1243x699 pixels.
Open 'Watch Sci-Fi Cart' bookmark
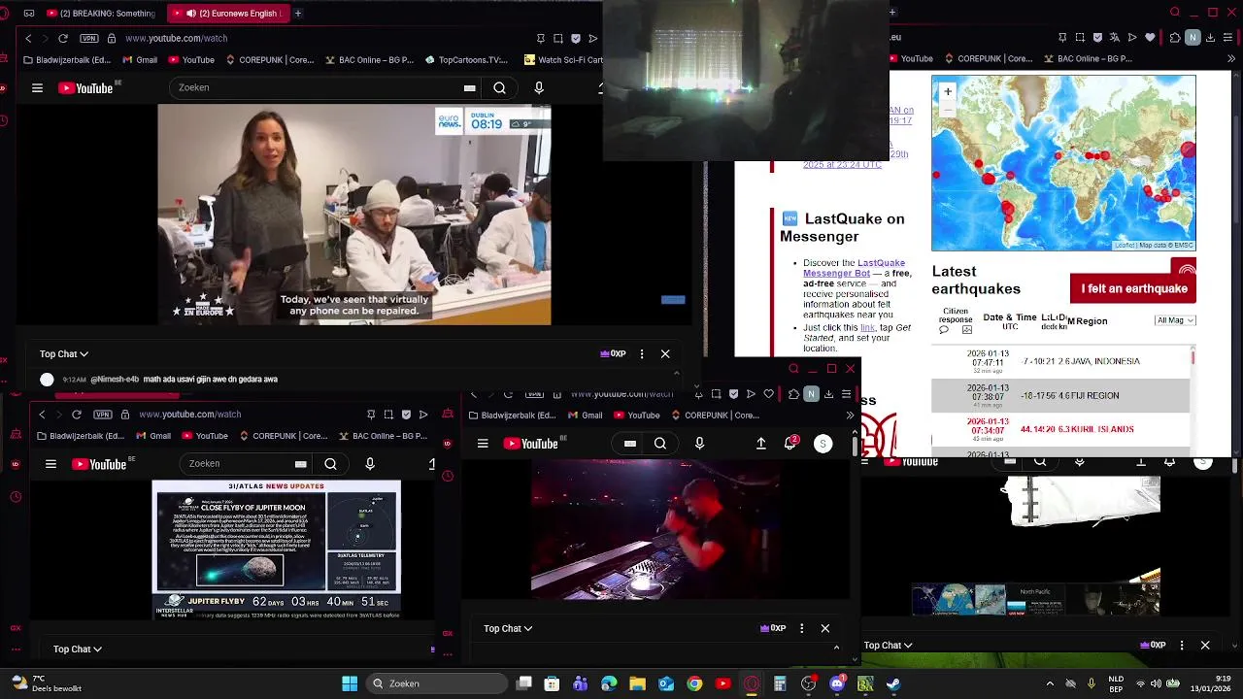pyautogui.click(x=563, y=59)
